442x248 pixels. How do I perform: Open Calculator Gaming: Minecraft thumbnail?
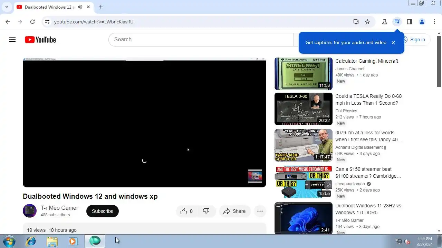[x=304, y=74]
